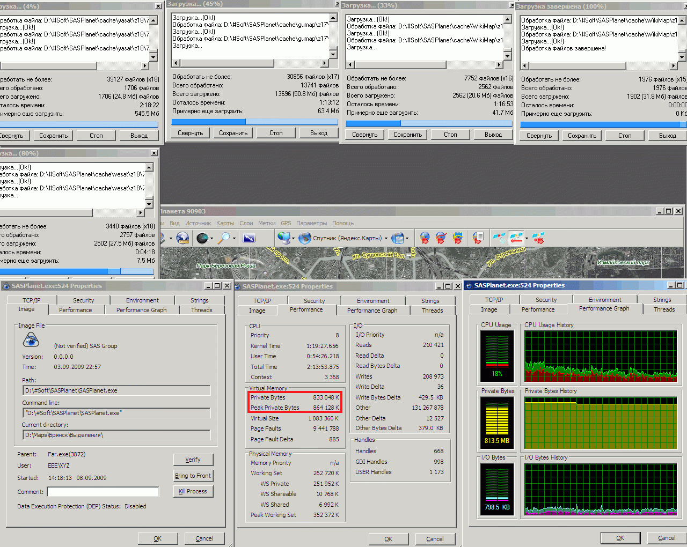Click the magnifying glass zoom icon
The width and height of the screenshot is (687, 547).
coord(224,238)
